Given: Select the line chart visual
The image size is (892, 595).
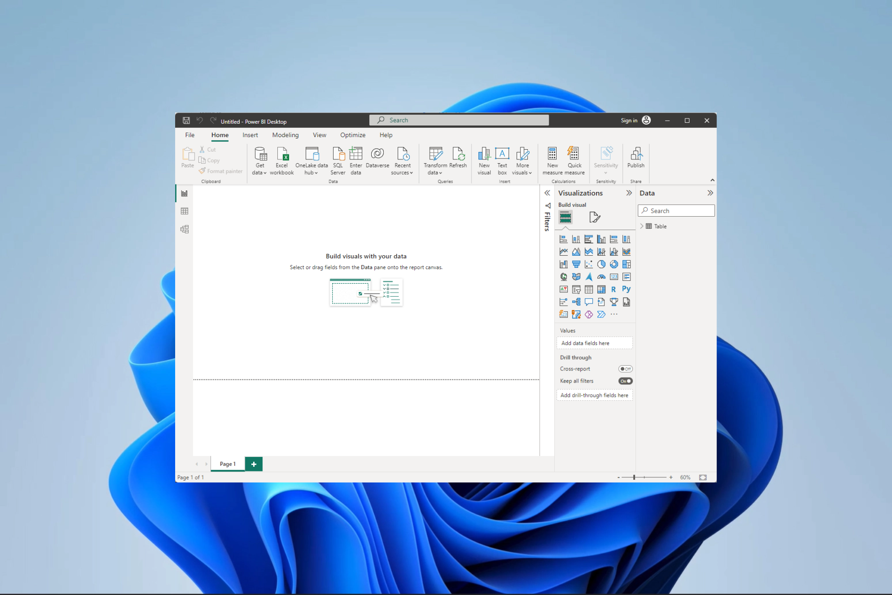Looking at the screenshot, I should 564,252.
